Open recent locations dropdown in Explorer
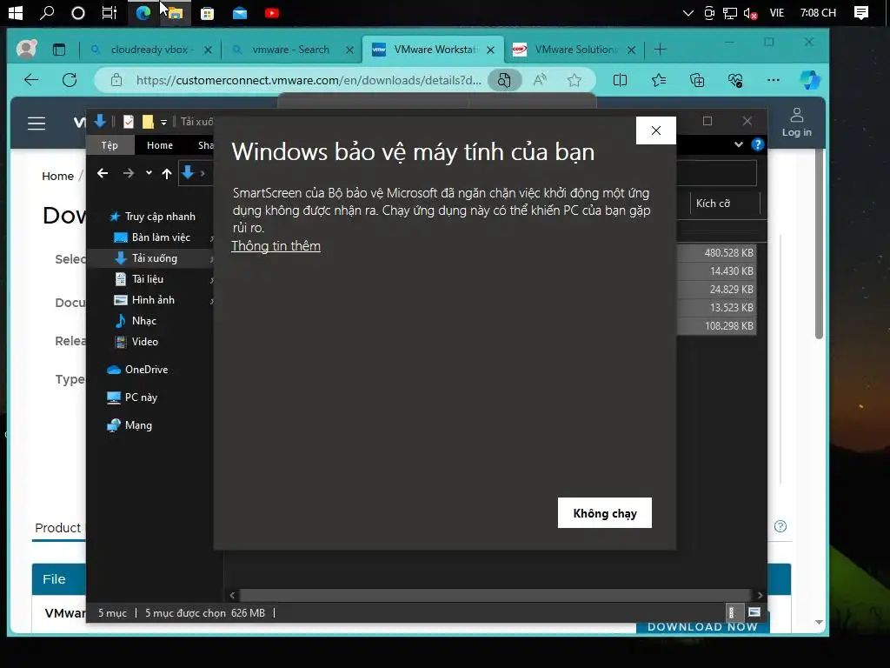This screenshot has height=668, width=890. point(149,173)
